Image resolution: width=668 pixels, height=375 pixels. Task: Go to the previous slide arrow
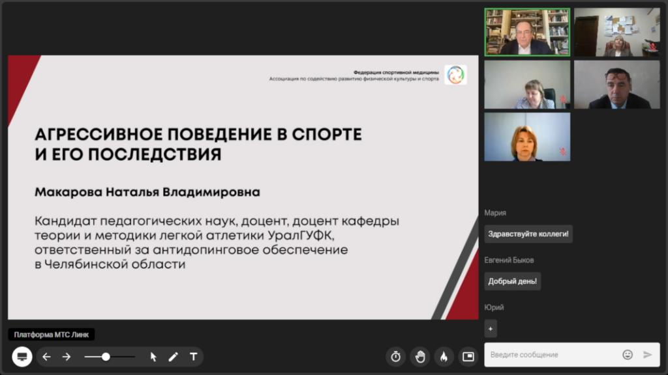[46, 357]
